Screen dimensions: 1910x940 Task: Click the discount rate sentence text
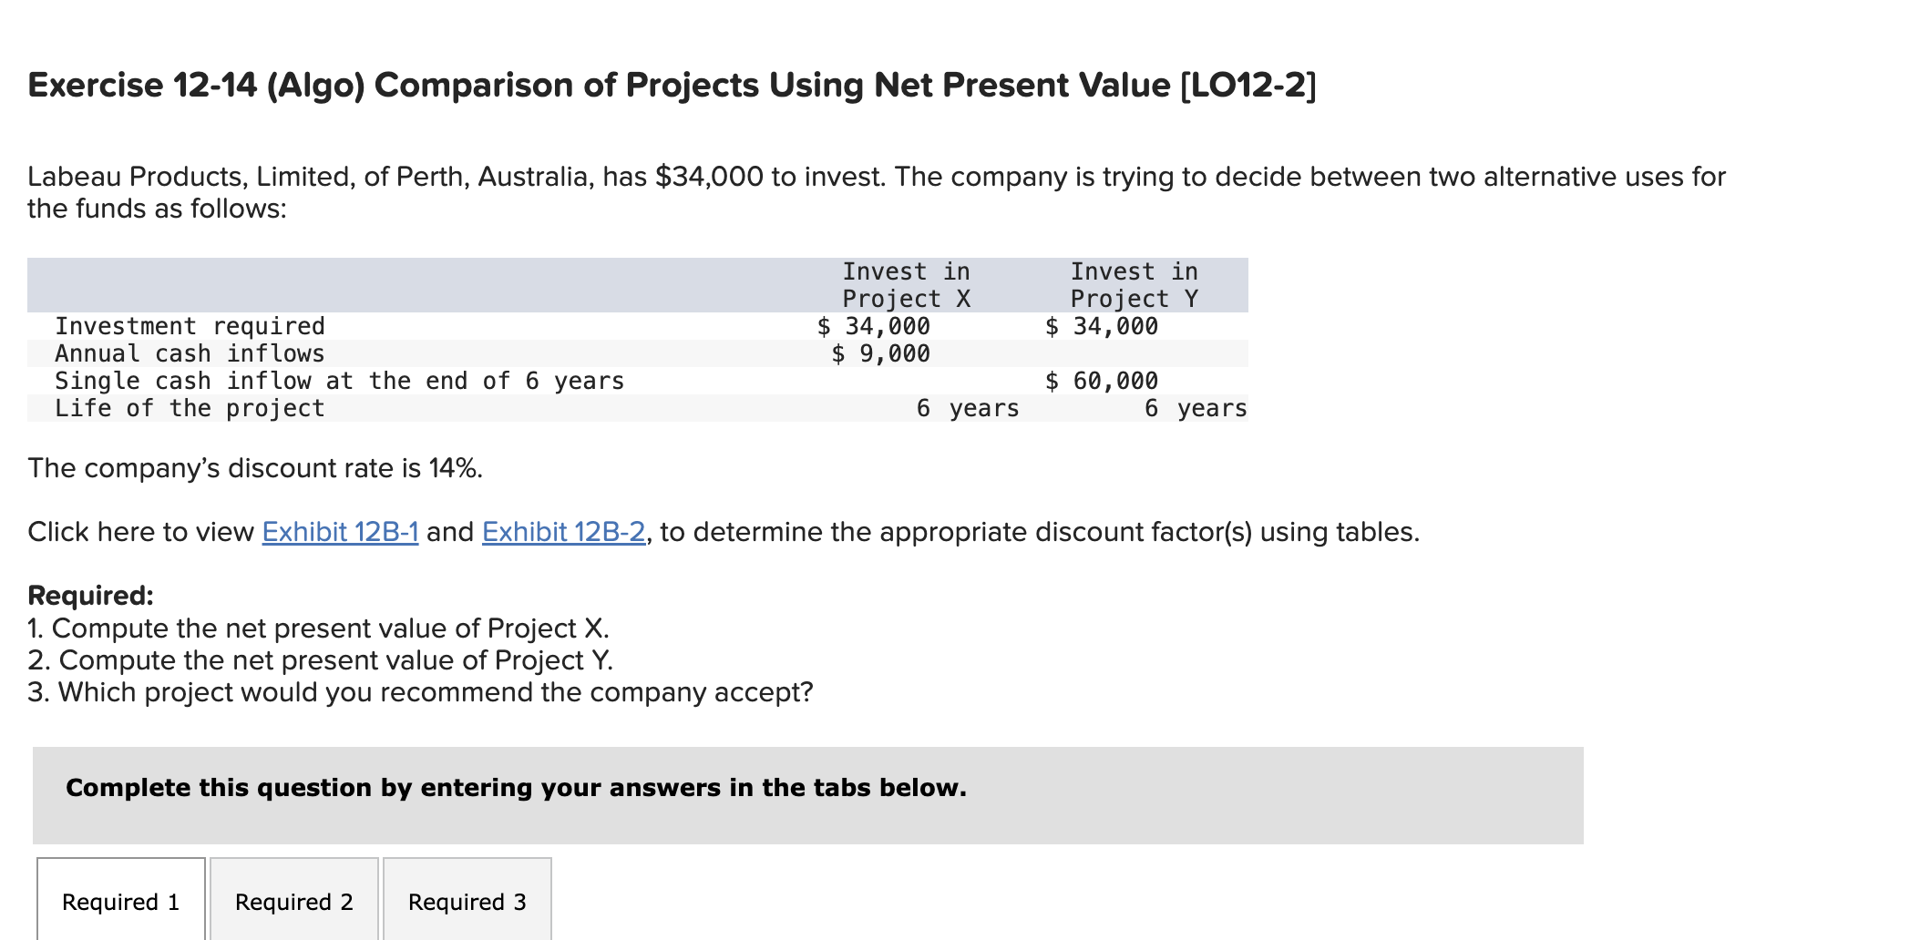click(254, 468)
